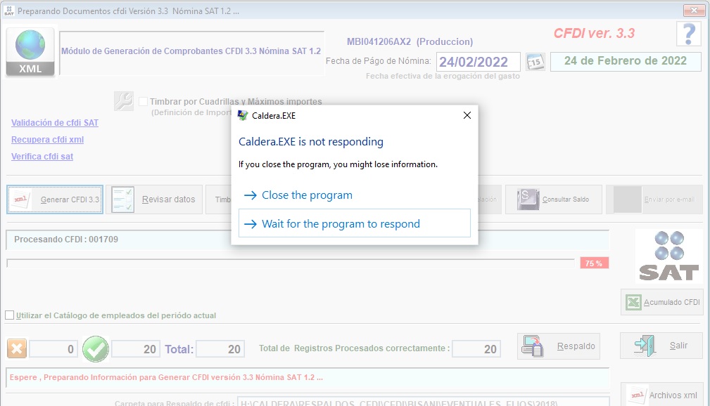Click the Fecha efectiva de la erogación text
The height and width of the screenshot is (406, 710).
click(443, 76)
